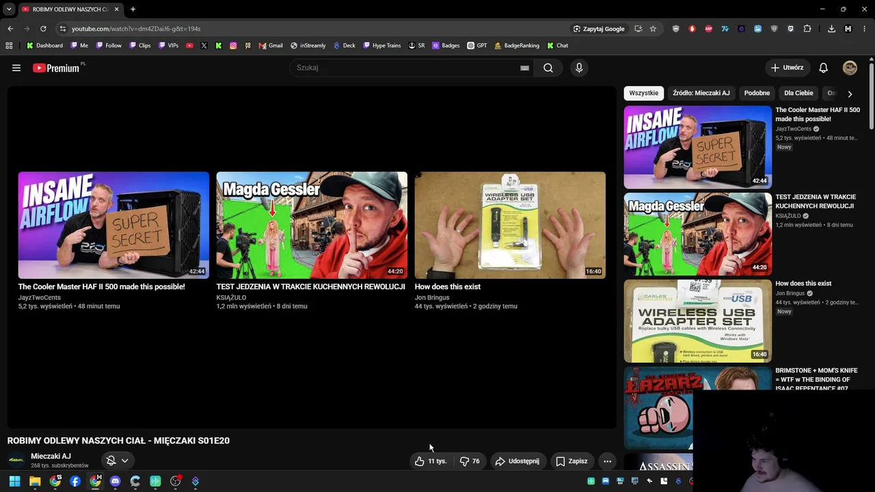Open the YouTube hamburger guide menu

pos(16,68)
